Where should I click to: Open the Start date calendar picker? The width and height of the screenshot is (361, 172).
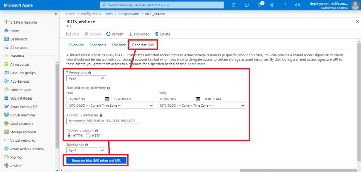[106, 99]
